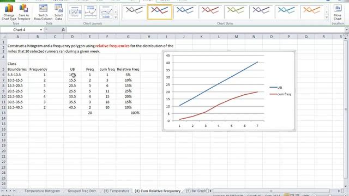The width and height of the screenshot is (349, 196).
Task: Switch Row/Column of chart data
Action: pyautogui.click(x=43, y=13)
